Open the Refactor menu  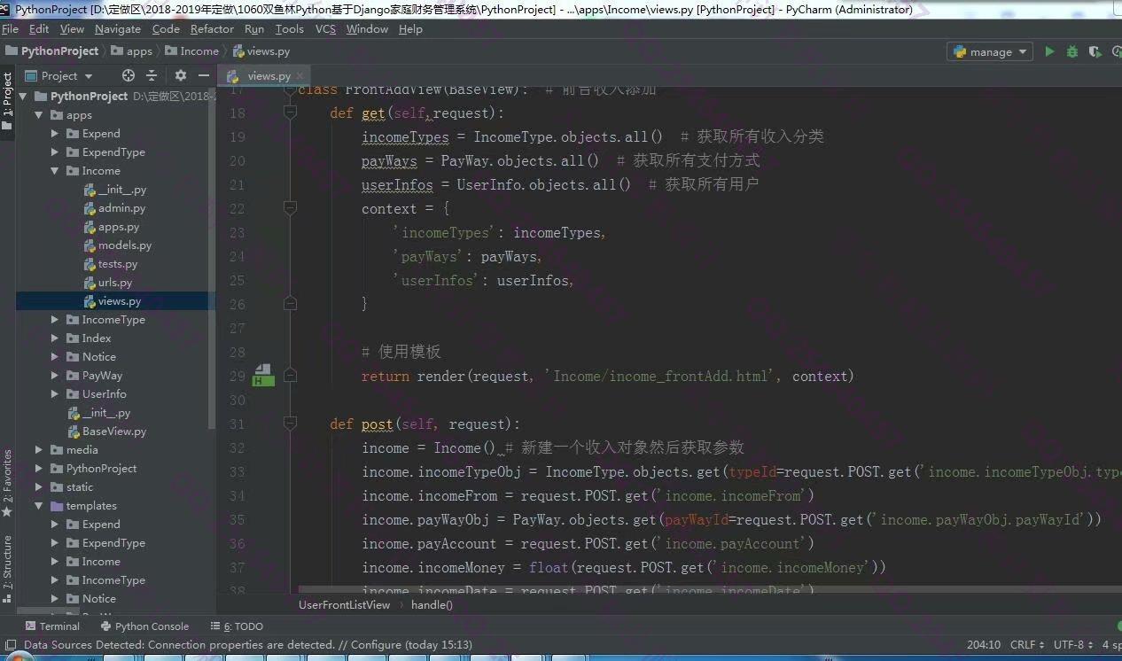[x=212, y=28]
